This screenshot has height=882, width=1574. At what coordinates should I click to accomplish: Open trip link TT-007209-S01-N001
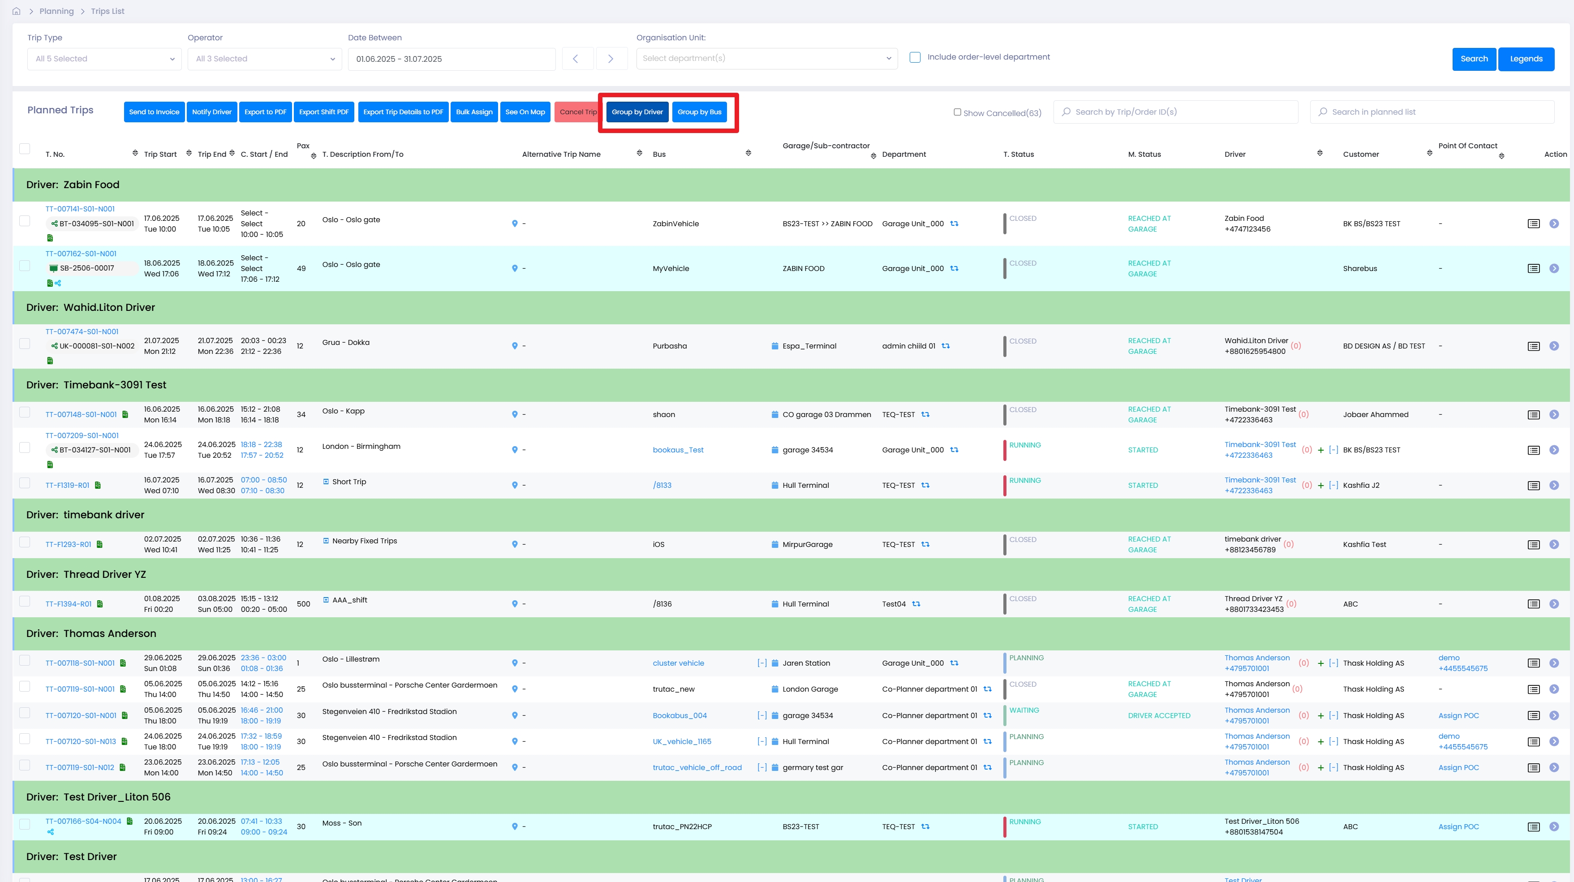click(x=82, y=436)
